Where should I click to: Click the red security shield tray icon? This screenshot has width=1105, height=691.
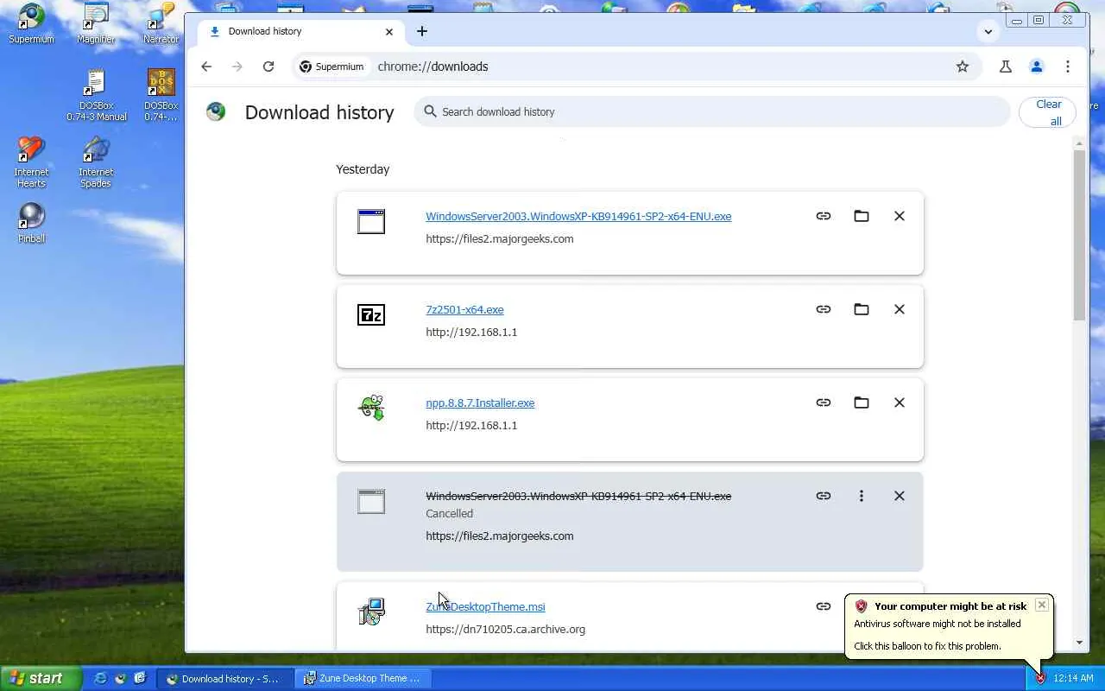pos(1040,679)
